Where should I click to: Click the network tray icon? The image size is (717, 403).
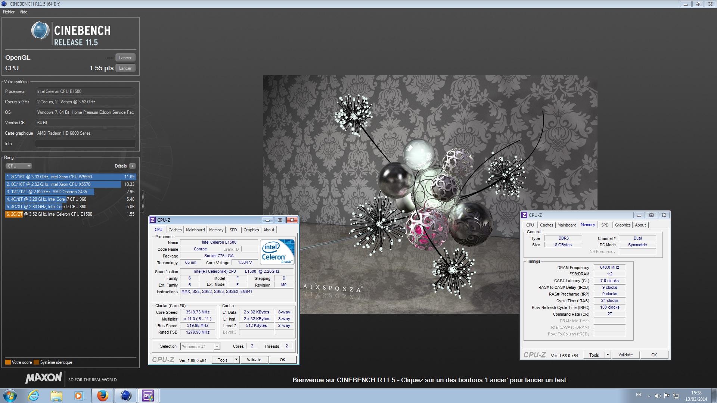point(676,396)
